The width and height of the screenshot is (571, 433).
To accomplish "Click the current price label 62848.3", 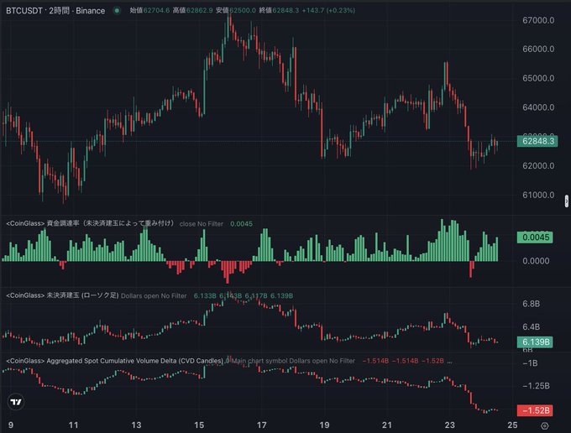I will coord(537,141).
